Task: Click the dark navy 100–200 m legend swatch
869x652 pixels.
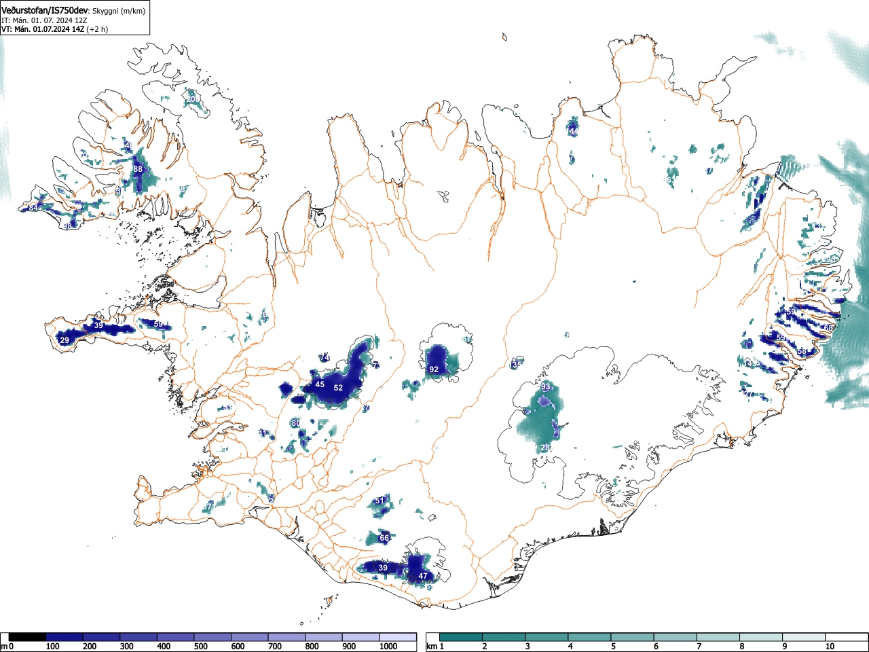Action: (x=64, y=637)
